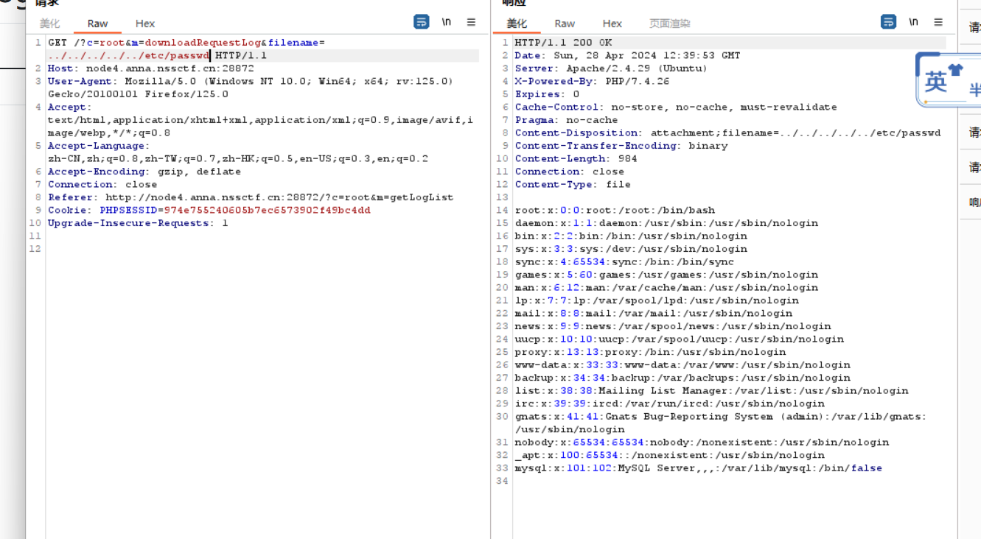981x539 pixels.
Task: Click Content-Transfer-Encoding: binary header
Action: click(x=621, y=146)
